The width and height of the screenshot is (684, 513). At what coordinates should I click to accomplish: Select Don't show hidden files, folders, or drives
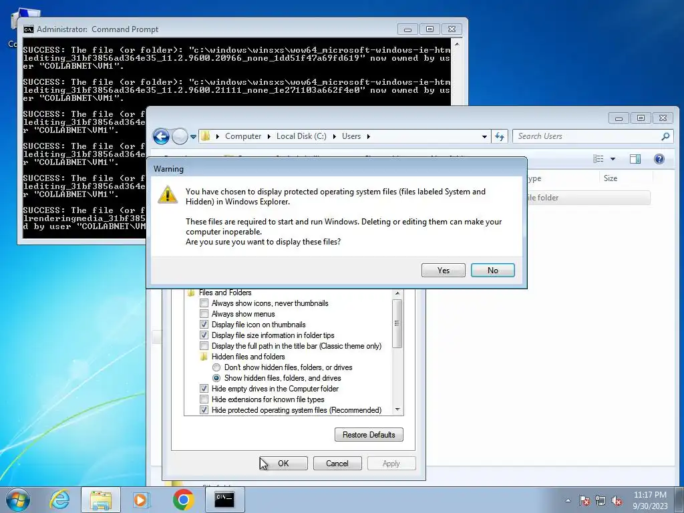point(216,367)
